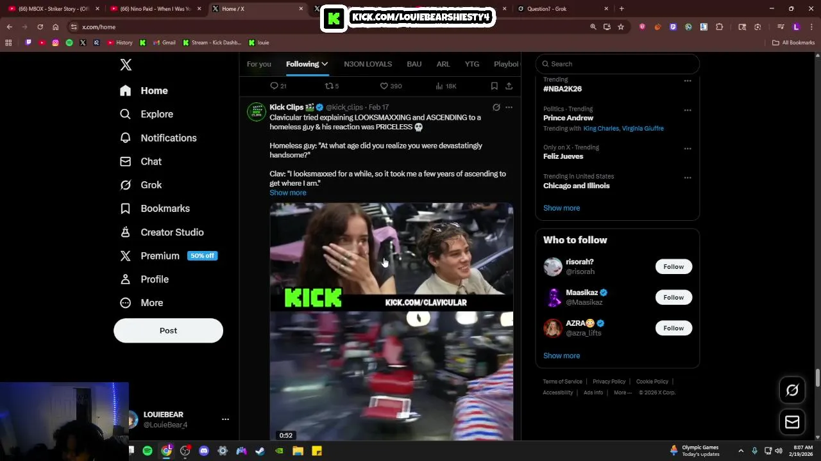Open Steam from the taskbar

pyautogui.click(x=260, y=451)
